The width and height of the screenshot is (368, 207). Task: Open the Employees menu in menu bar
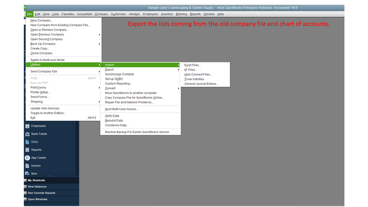point(150,14)
